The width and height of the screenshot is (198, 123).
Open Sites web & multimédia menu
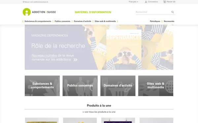pos(105,21)
